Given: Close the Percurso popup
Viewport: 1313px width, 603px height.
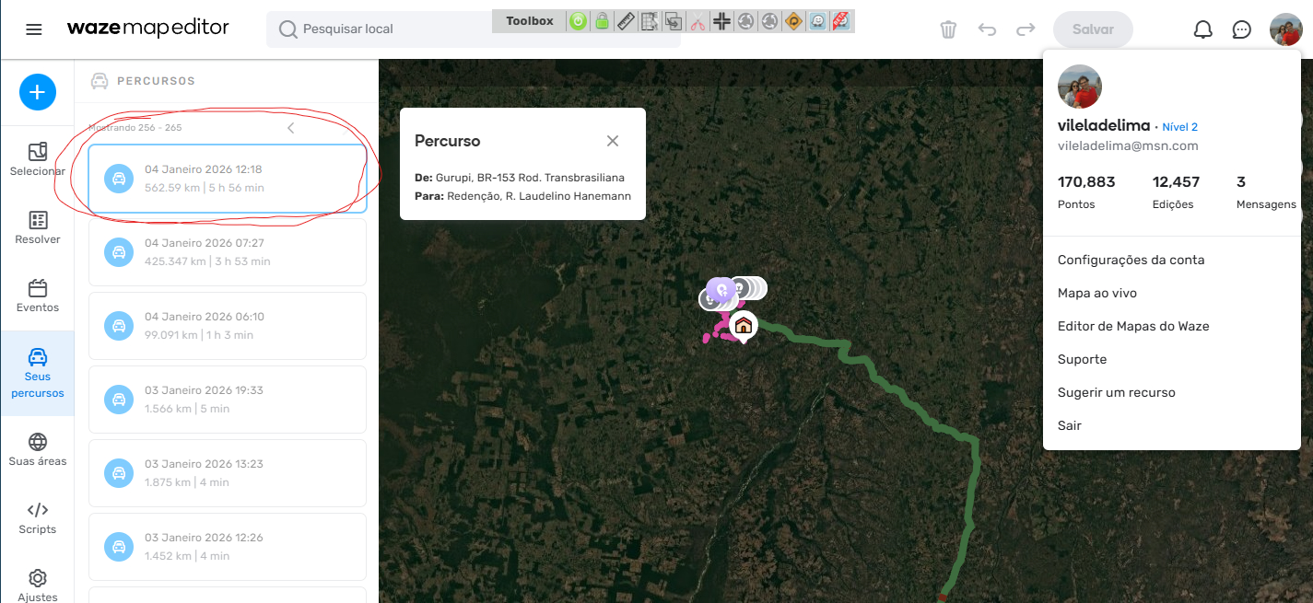Looking at the screenshot, I should [613, 141].
